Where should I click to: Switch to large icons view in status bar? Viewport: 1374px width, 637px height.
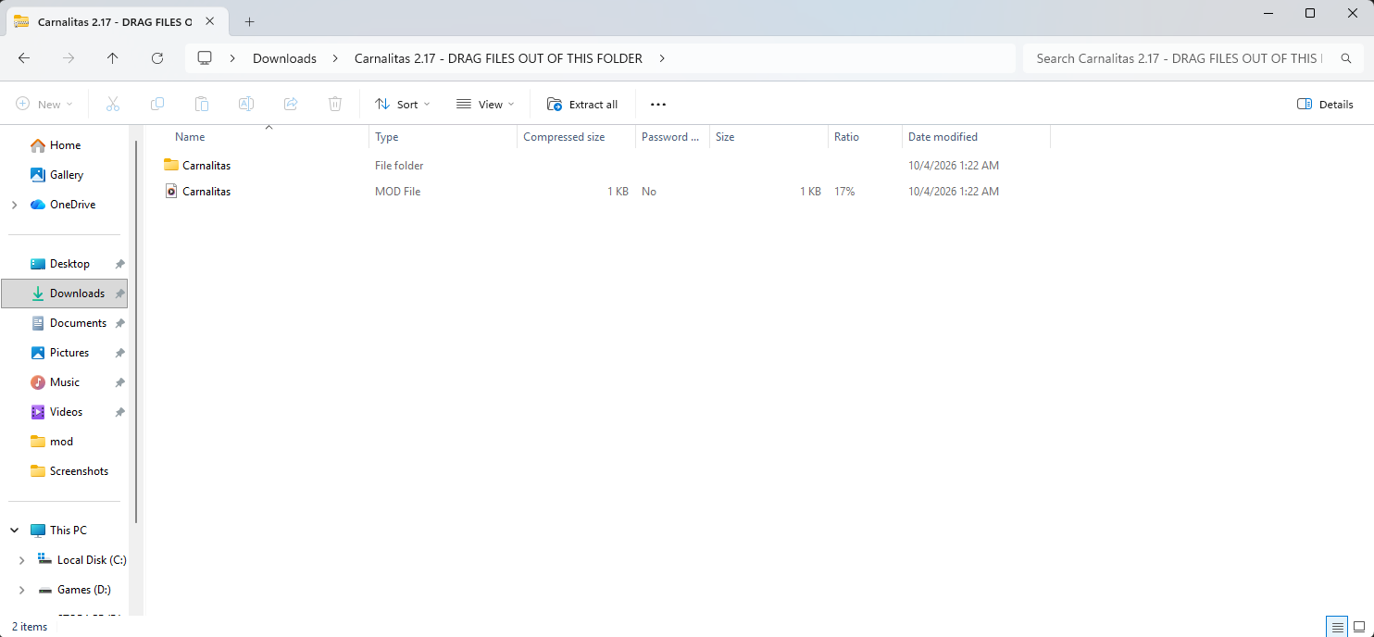pyautogui.click(x=1359, y=627)
